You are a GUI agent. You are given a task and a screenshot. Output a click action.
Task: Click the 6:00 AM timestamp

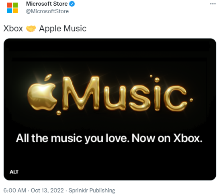pyautogui.click(x=14, y=191)
